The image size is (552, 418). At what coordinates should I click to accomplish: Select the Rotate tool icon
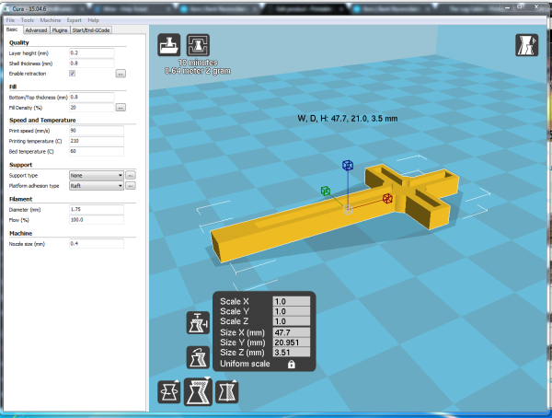169,391
